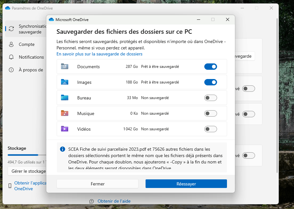Open Synchronisation et sauvegarde section
294x209 pixels.
[26, 29]
